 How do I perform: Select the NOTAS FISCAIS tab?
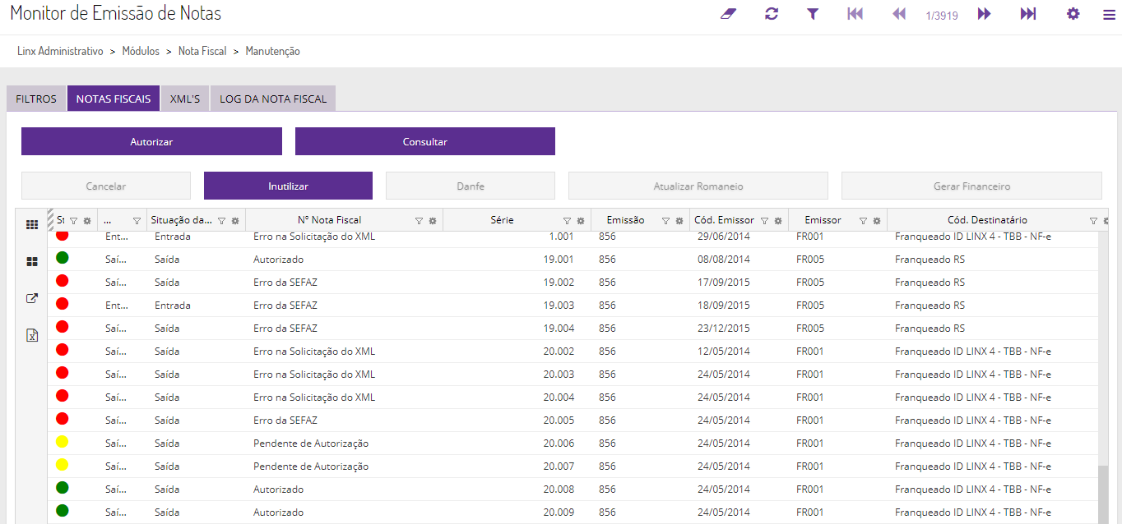point(114,99)
